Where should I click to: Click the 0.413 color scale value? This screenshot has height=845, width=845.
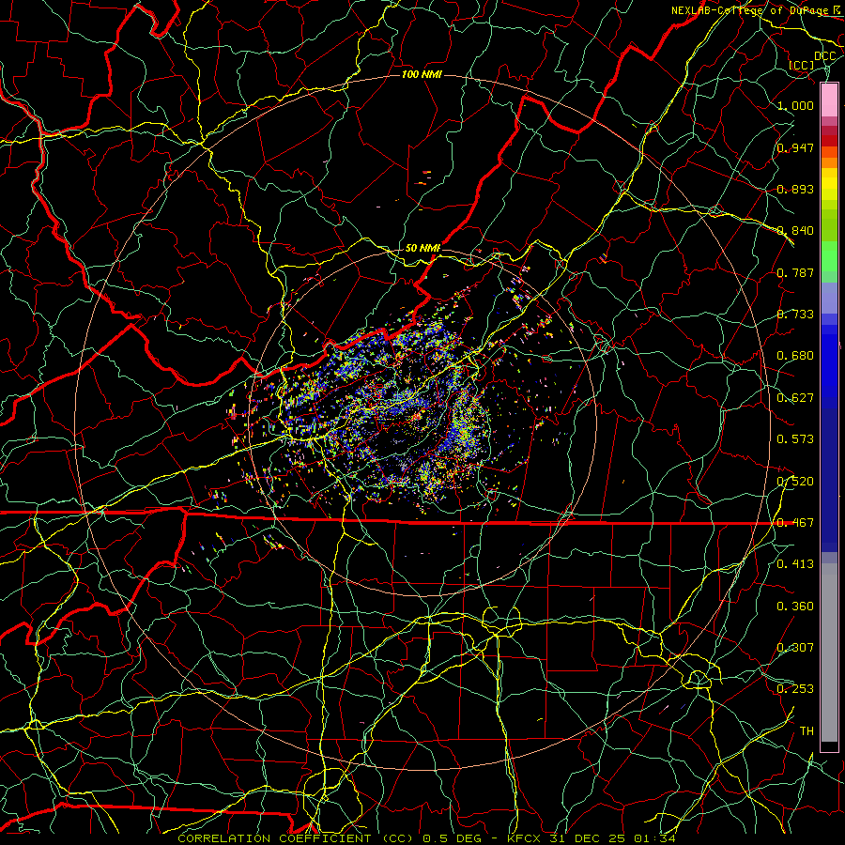tap(795, 564)
